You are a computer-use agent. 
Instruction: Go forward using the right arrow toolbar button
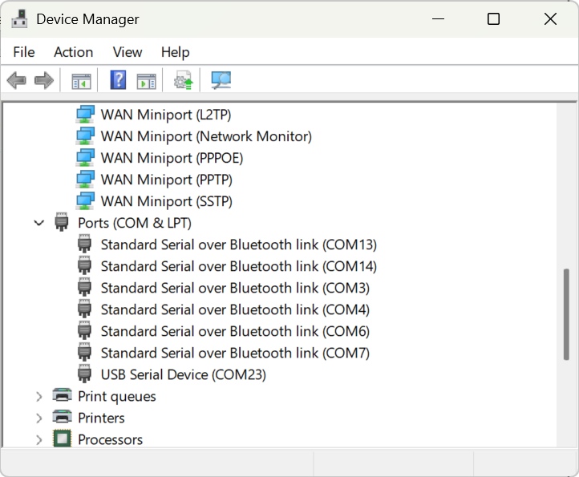(44, 80)
